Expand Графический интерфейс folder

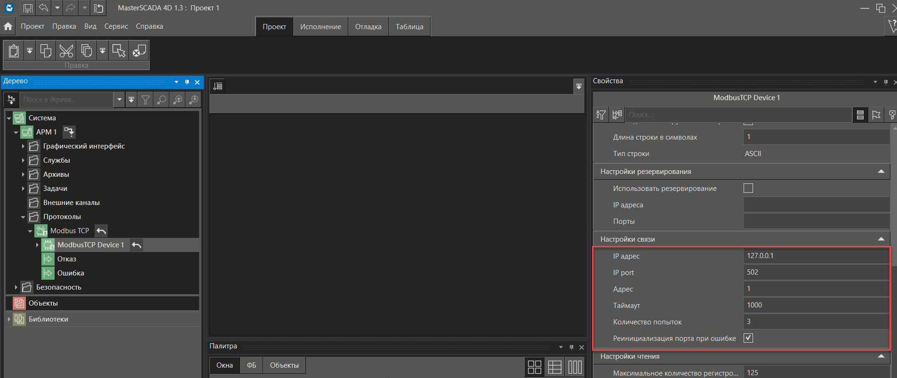point(23,146)
